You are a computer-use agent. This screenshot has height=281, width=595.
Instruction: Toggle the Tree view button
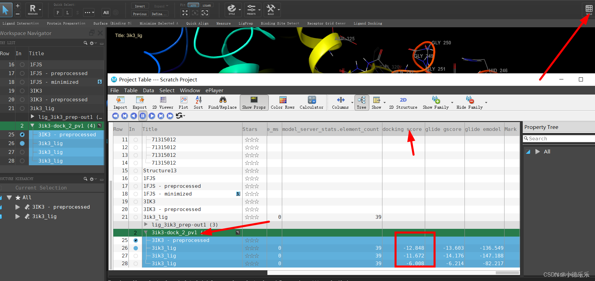[362, 103]
